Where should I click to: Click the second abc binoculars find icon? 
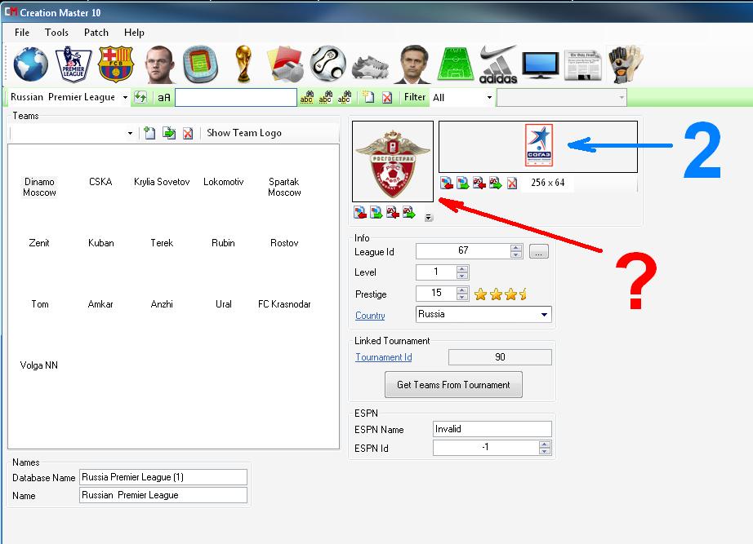pos(325,97)
